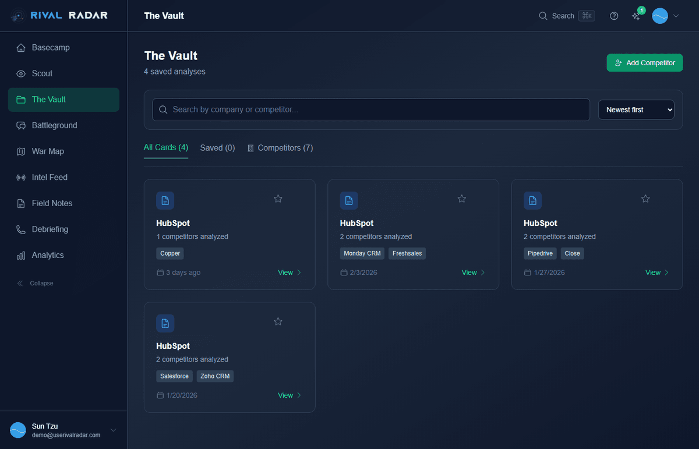Image resolution: width=699 pixels, height=449 pixels.
Task: Star the HubSpot vs Copper analysis card
Action: click(x=278, y=199)
